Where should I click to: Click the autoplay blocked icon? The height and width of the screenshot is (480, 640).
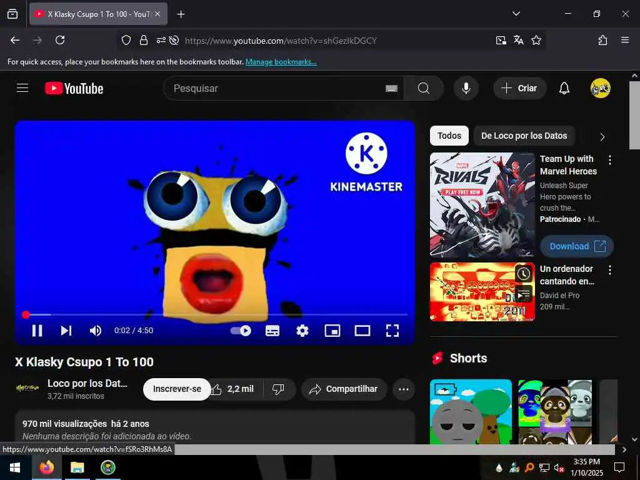pos(174,40)
